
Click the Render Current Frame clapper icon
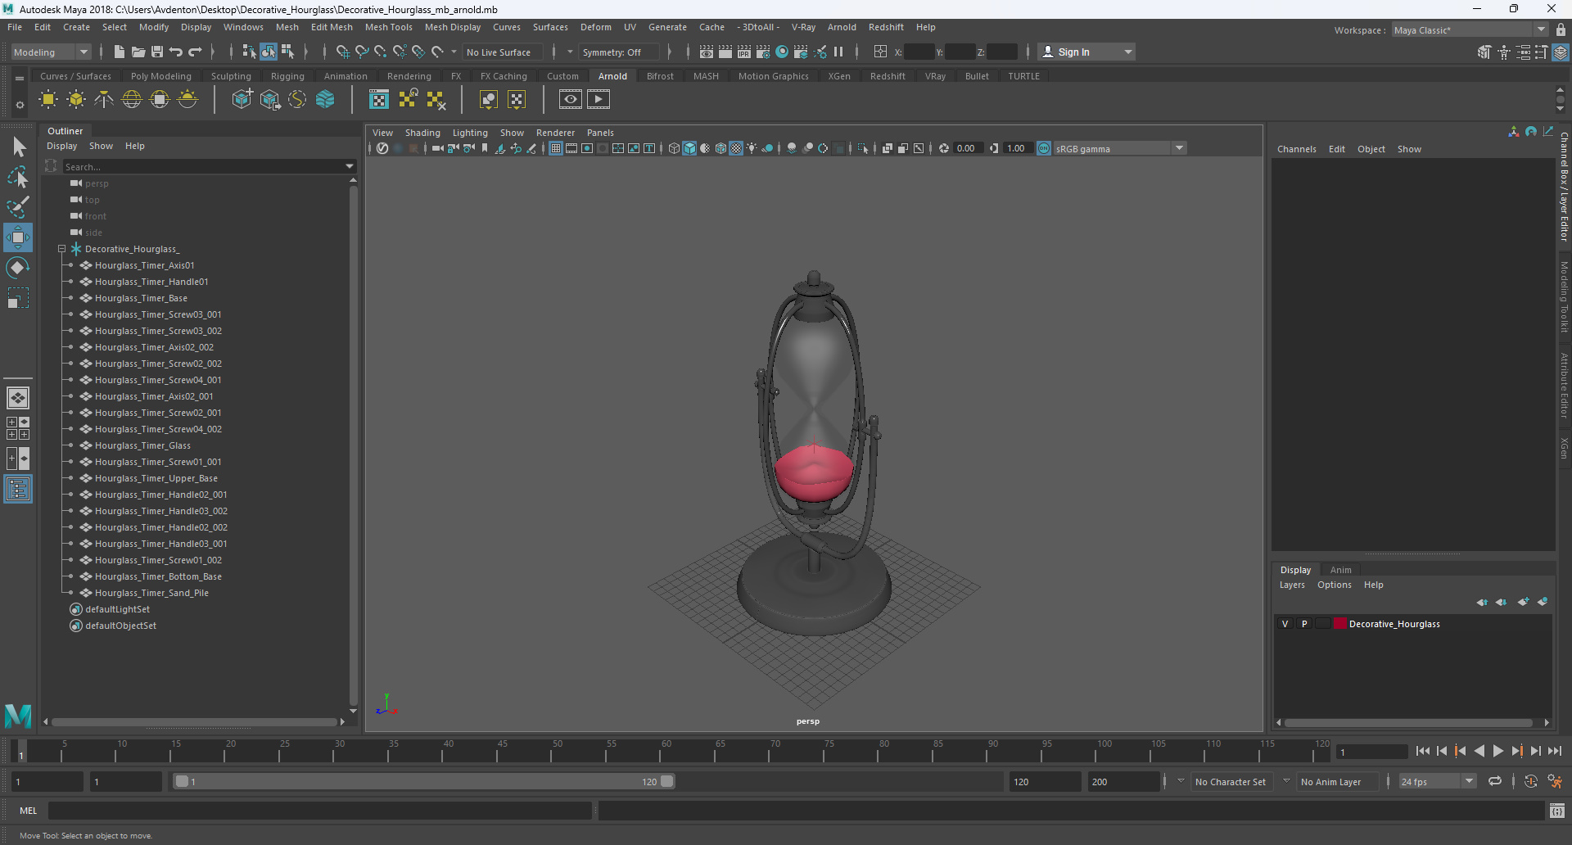point(725,52)
